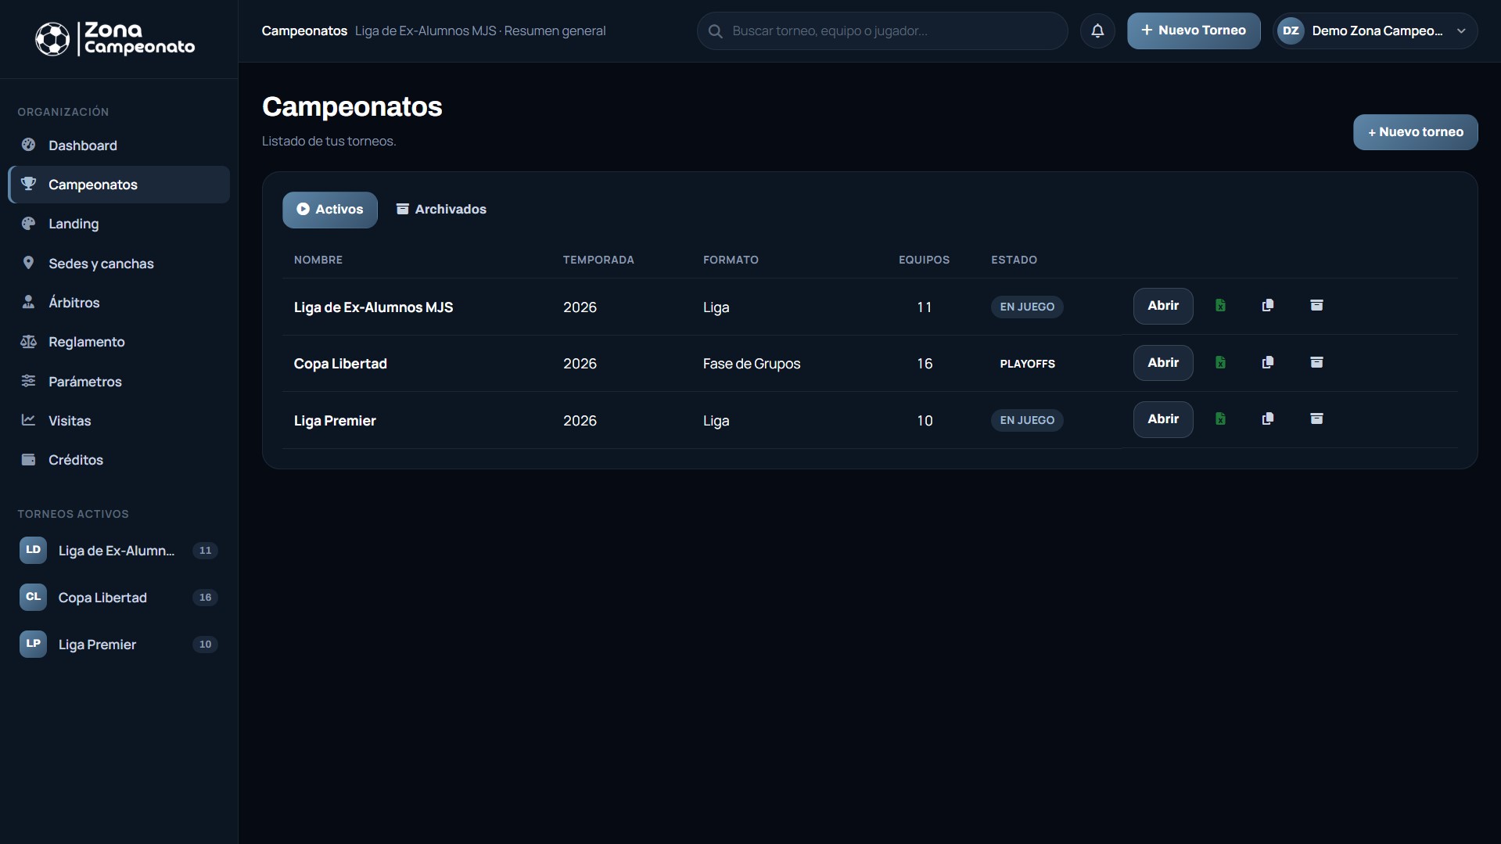
Task: Export Copa Libertad to Excel
Action: click(x=1220, y=363)
